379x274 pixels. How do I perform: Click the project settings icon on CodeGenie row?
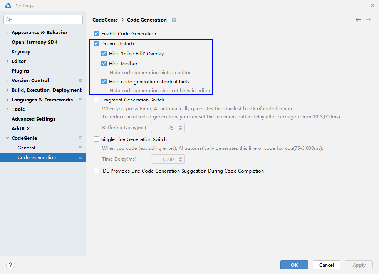[x=80, y=138]
